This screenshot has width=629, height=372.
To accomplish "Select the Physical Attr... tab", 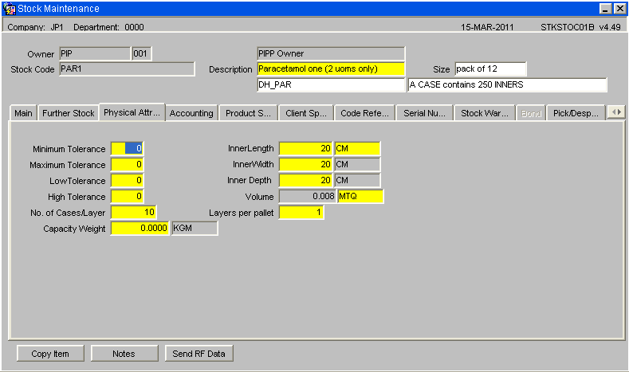I will pos(132,112).
